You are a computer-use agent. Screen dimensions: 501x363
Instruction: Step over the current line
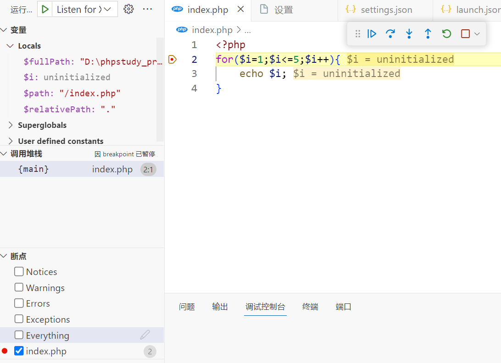pos(390,33)
